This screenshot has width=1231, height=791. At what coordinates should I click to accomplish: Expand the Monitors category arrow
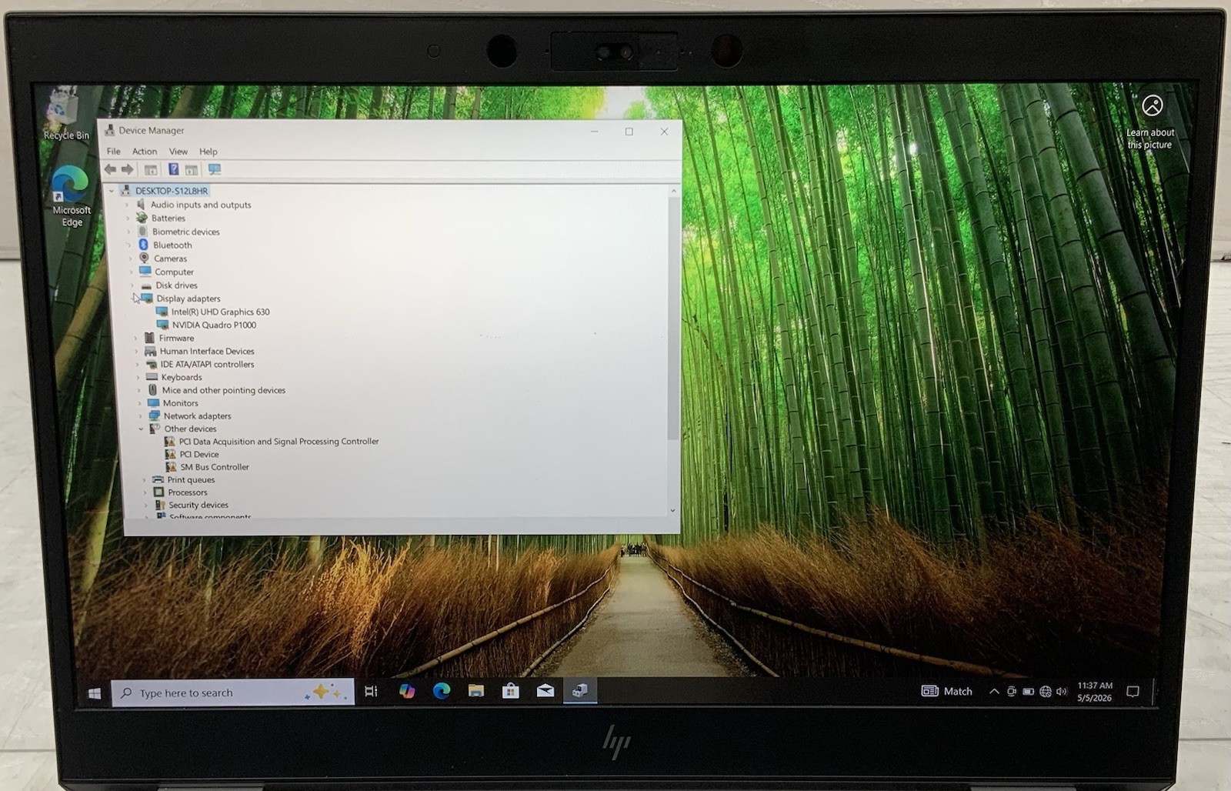click(x=139, y=403)
